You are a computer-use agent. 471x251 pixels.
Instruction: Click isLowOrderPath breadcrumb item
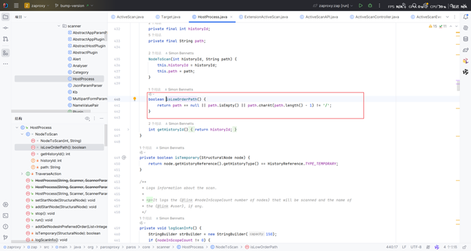point(261,247)
